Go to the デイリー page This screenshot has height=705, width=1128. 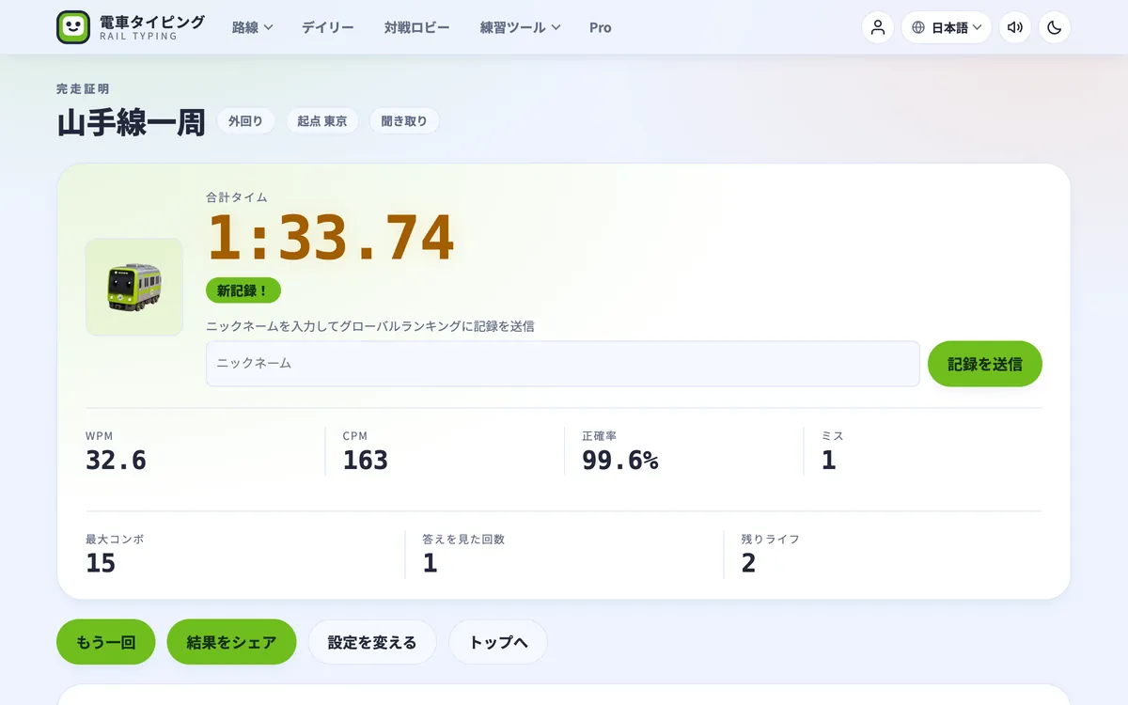tap(328, 27)
